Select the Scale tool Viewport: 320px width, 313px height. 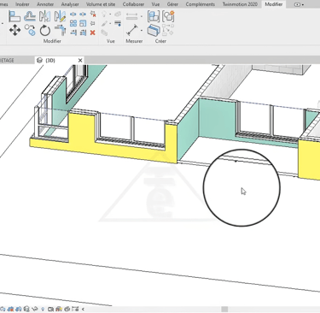(83, 23)
